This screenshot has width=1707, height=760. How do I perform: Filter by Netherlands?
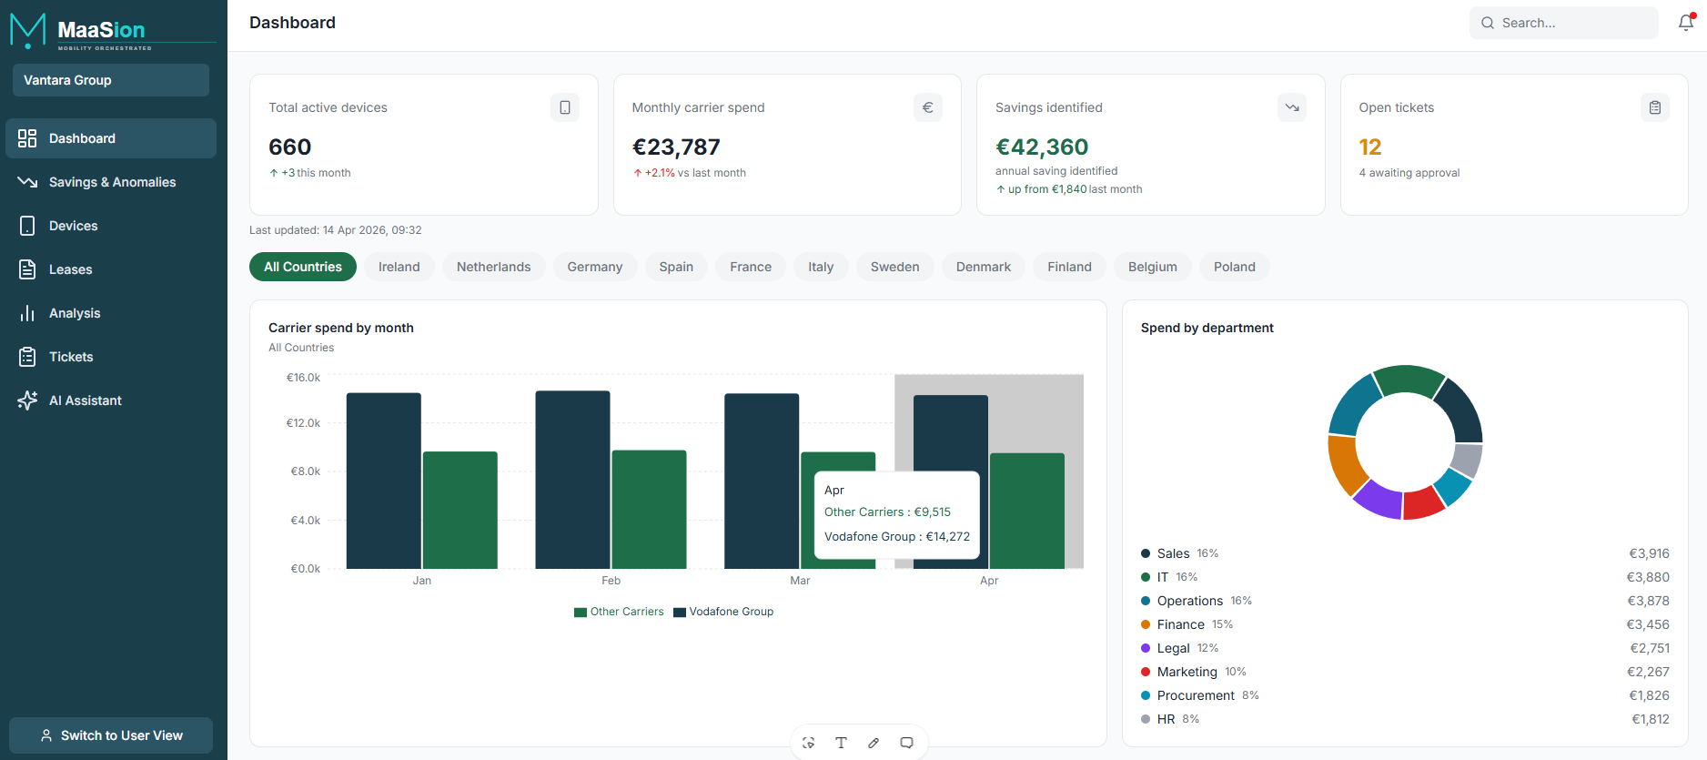493,267
